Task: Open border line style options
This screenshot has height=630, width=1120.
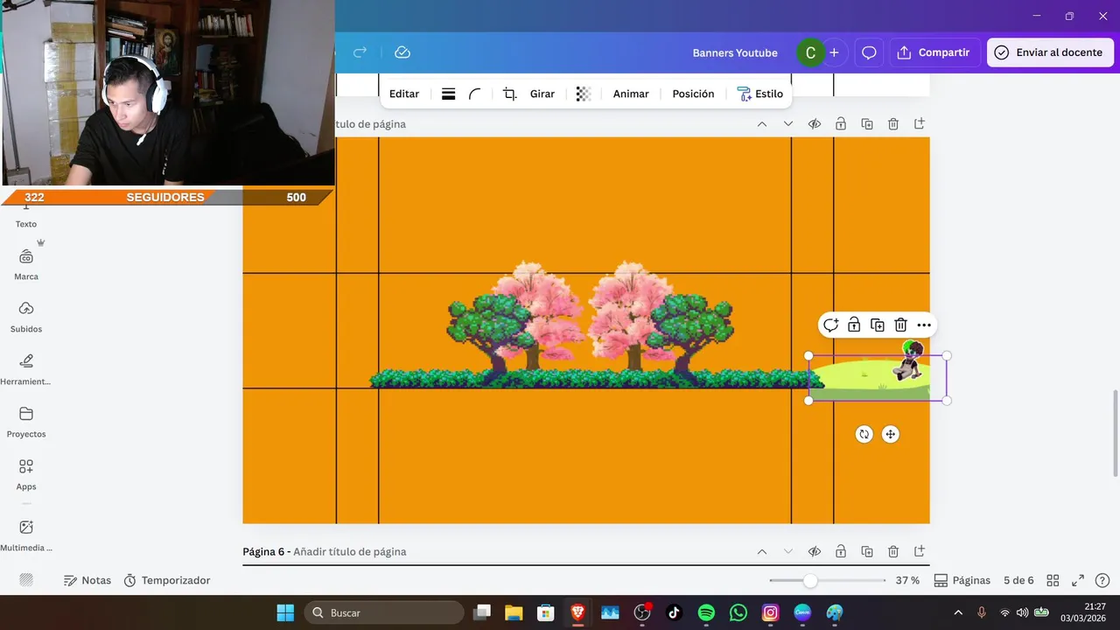Action: tap(448, 94)
